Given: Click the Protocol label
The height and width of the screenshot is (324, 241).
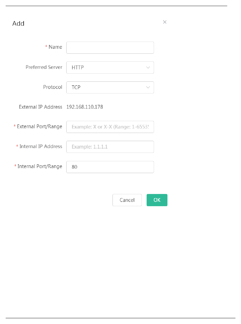Looking at the screenshot, I should [x=53, y=87].
